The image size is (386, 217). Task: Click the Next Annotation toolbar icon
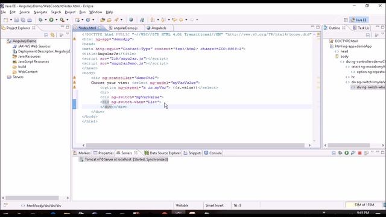tap(153, 20)
